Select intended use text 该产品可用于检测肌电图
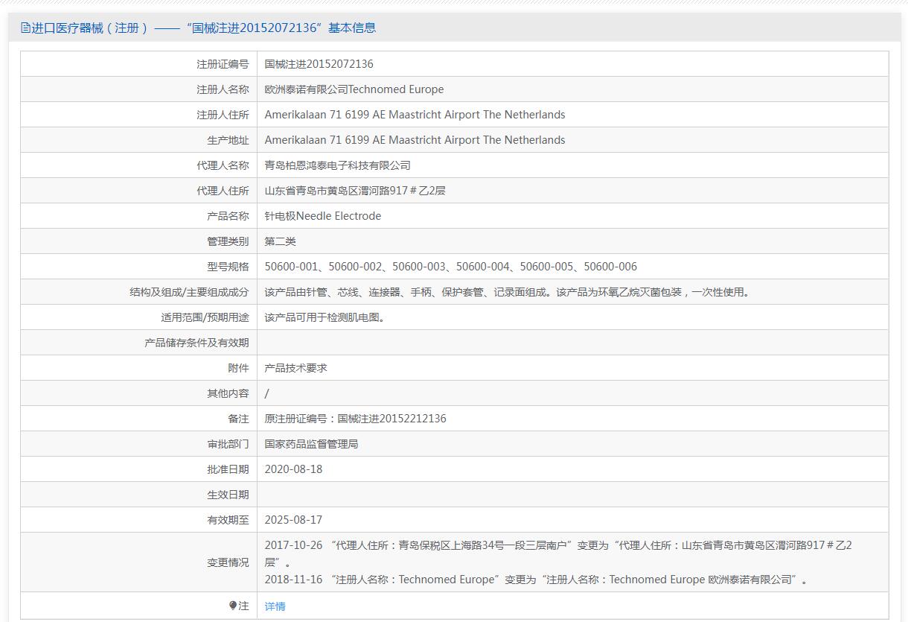908x622 pixels. pos(326,317)
